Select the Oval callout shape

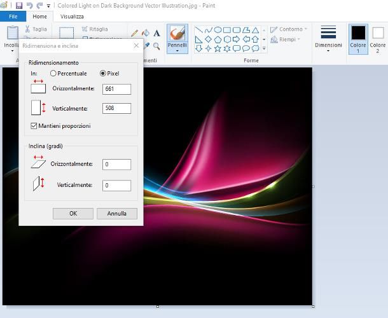(246, 48)
